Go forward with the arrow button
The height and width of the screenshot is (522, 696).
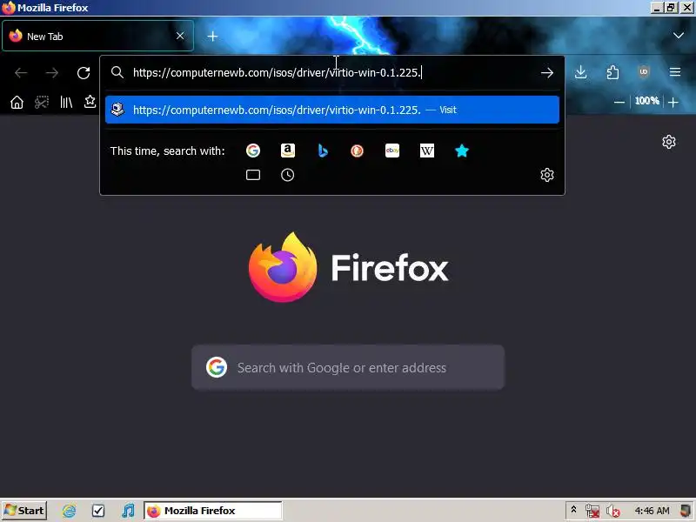click(x=52, y=73)
